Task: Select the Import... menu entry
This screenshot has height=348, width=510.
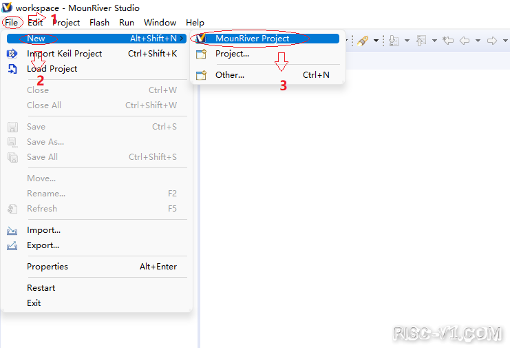Action: [96, 230]
